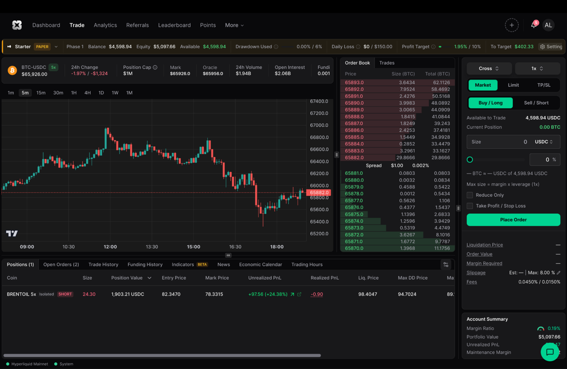Open the AL profile avatar
The height and width of the screenshot is (369, 567).
point(548,25)
